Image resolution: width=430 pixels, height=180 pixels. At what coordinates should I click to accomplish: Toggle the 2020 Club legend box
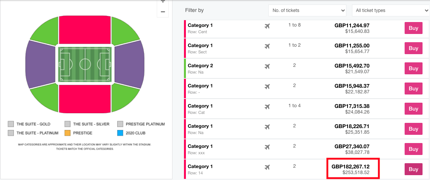[120, 133]
